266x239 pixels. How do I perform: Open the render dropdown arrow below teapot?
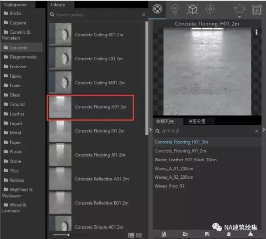239,17
